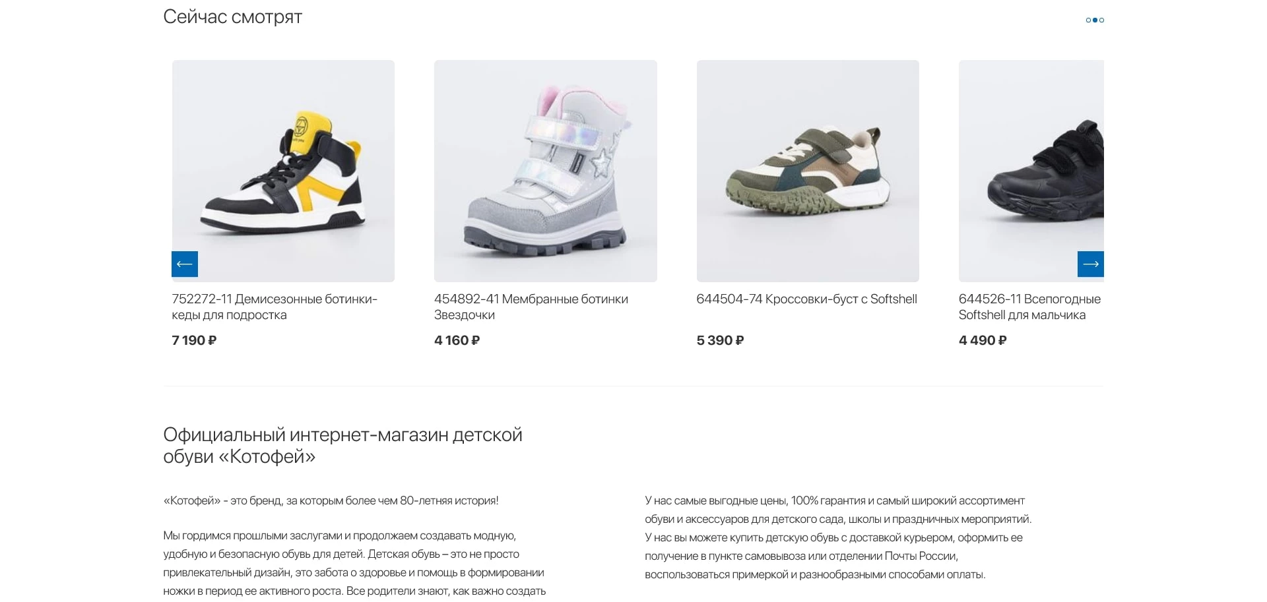Click the 5 390 ₽ price

tap(720, 340)
